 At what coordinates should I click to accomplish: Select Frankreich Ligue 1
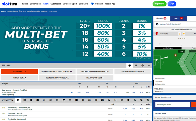tap(95, 78)
